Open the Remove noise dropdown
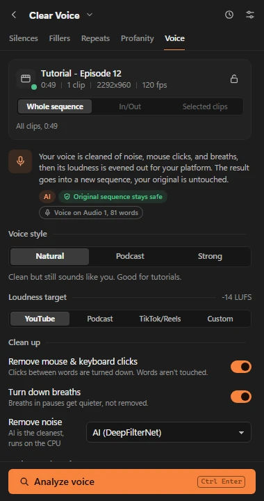Image resolution: width=264 pixels, height=501 pixels. [x=169, y=433]
